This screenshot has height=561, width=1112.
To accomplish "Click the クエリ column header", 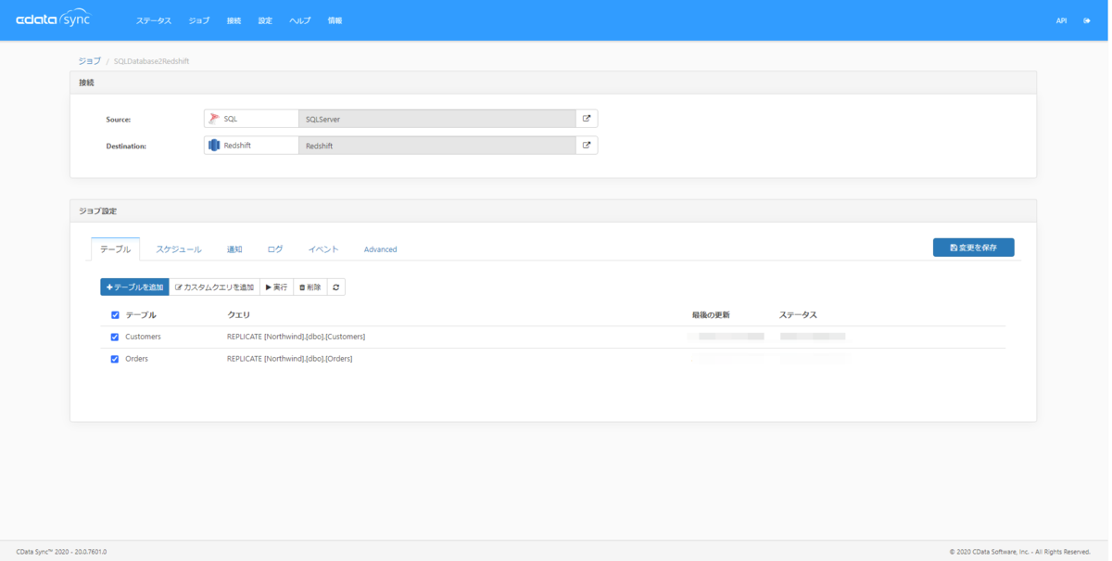I will 238,315.
